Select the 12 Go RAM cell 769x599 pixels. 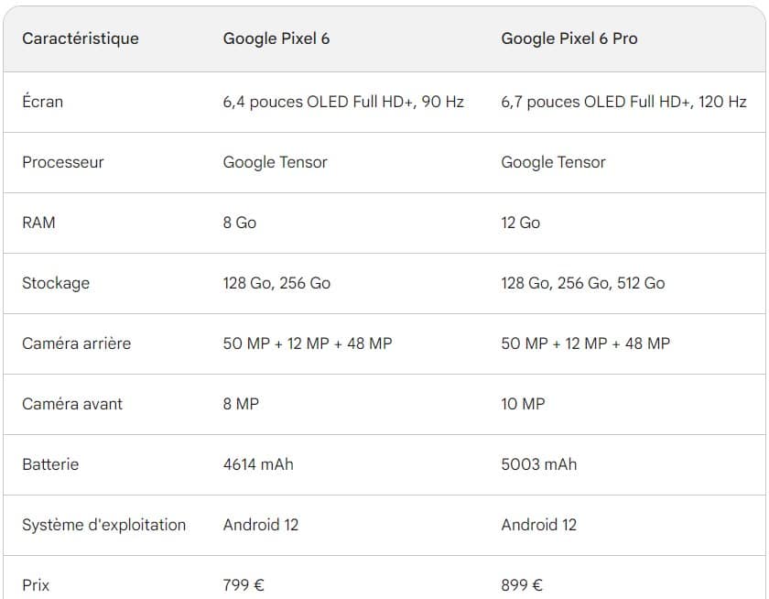(521, 223)
